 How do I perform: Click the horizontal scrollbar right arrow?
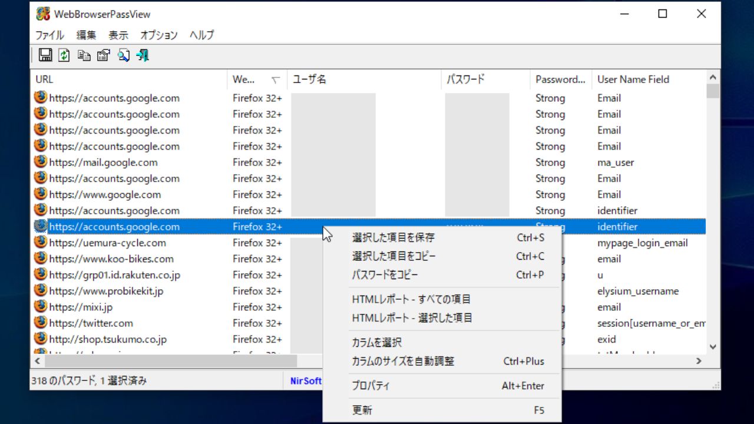[699, 360]
